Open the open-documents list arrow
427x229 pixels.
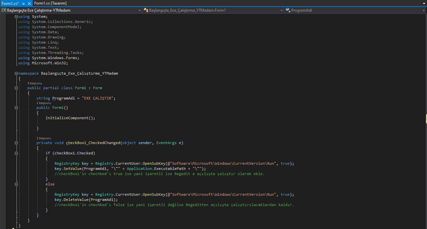(424, 3)
